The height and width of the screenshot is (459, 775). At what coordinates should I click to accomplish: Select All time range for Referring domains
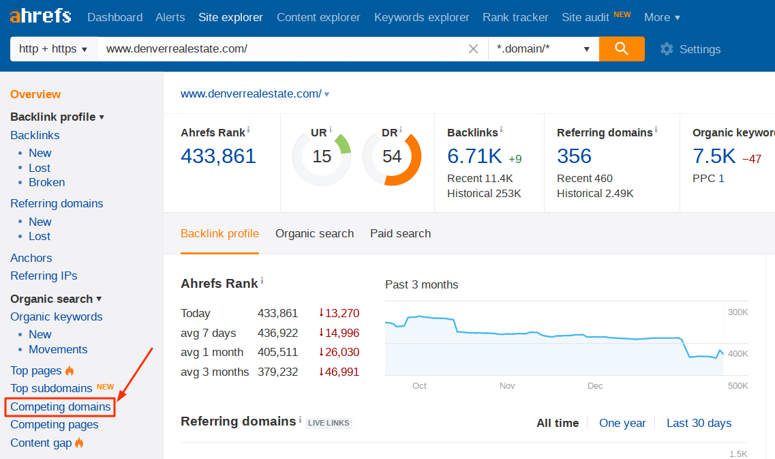click(x=558, y=424)
